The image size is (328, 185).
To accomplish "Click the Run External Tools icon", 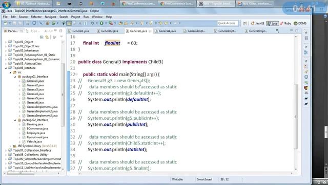I will pos(111,23).
